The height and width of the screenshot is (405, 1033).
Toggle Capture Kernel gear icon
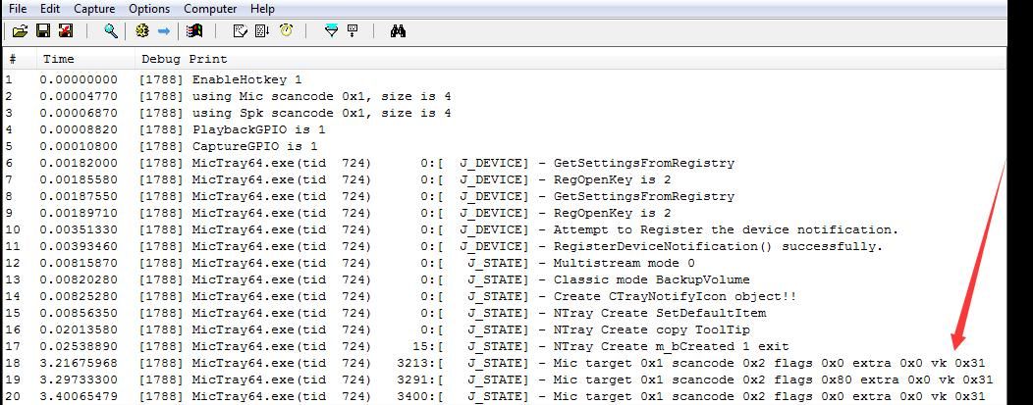[142, 31]
